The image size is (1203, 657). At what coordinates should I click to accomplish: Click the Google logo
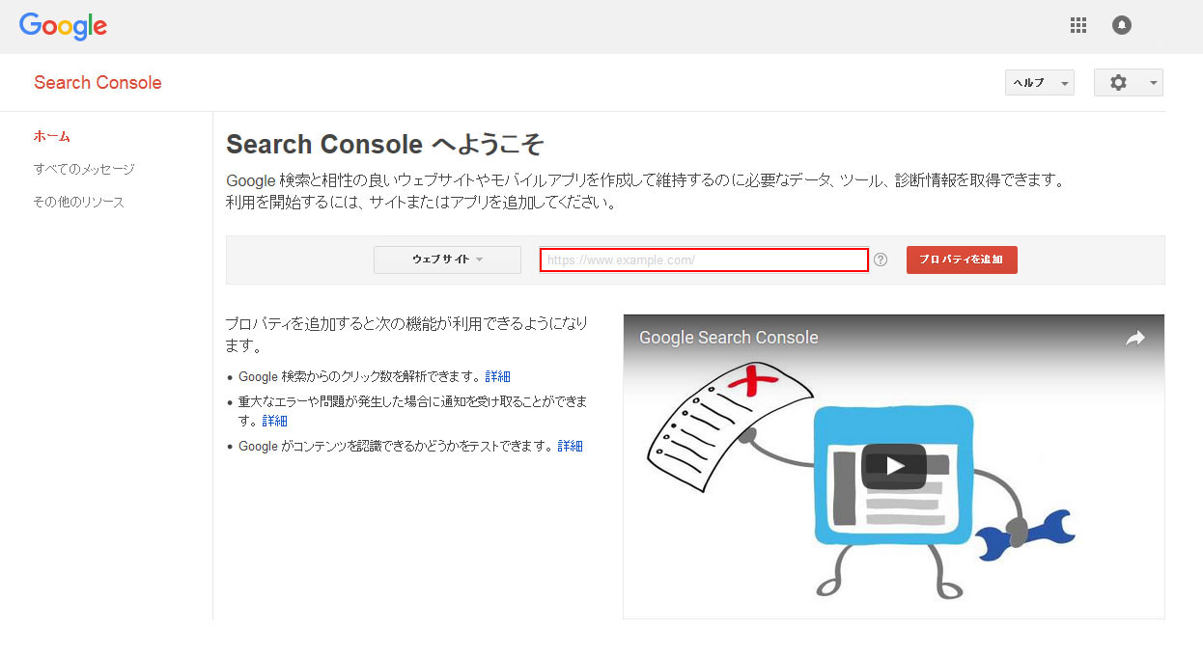63,27
